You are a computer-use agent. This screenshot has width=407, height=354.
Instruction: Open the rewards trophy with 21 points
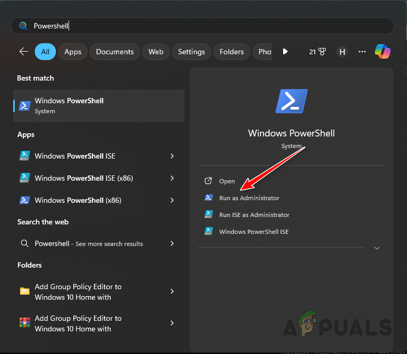click(317, 52)
